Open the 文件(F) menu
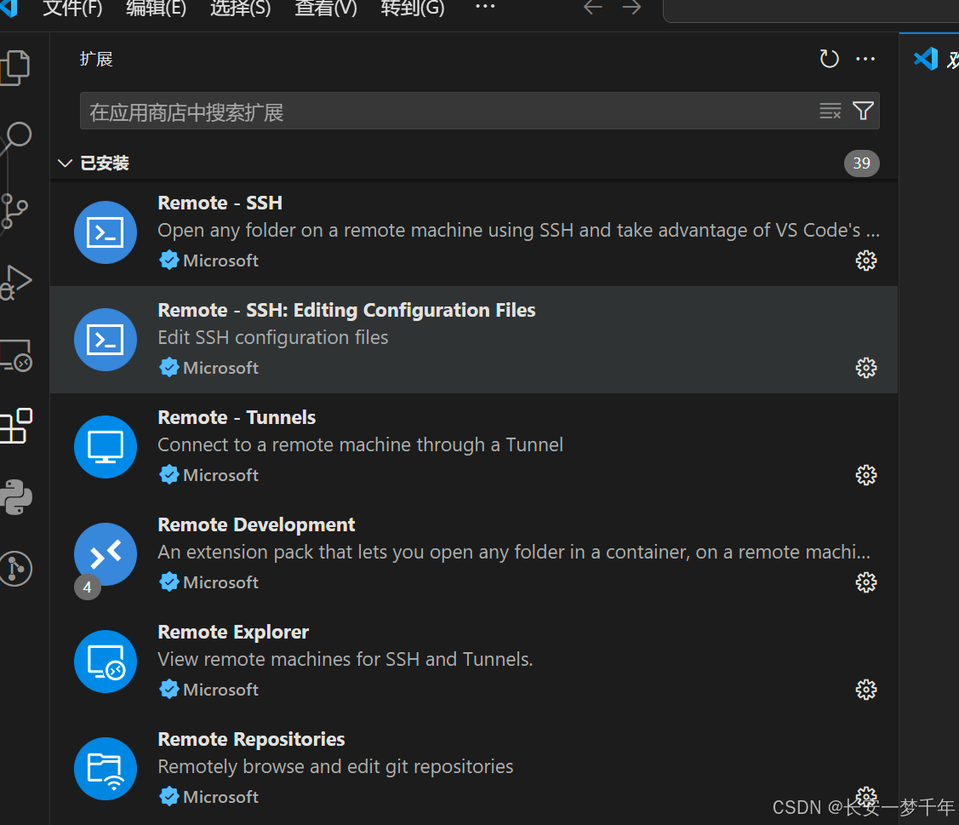The image size is (959, 825). [72, 9]
